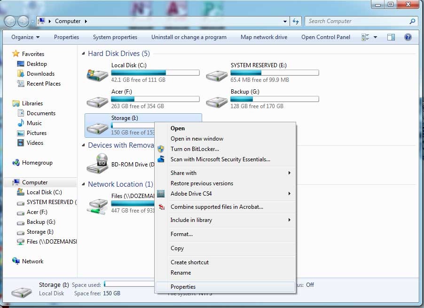The image size is (424, 308).
Task: Open Help with the question mark icon
Action: point(408,37)
